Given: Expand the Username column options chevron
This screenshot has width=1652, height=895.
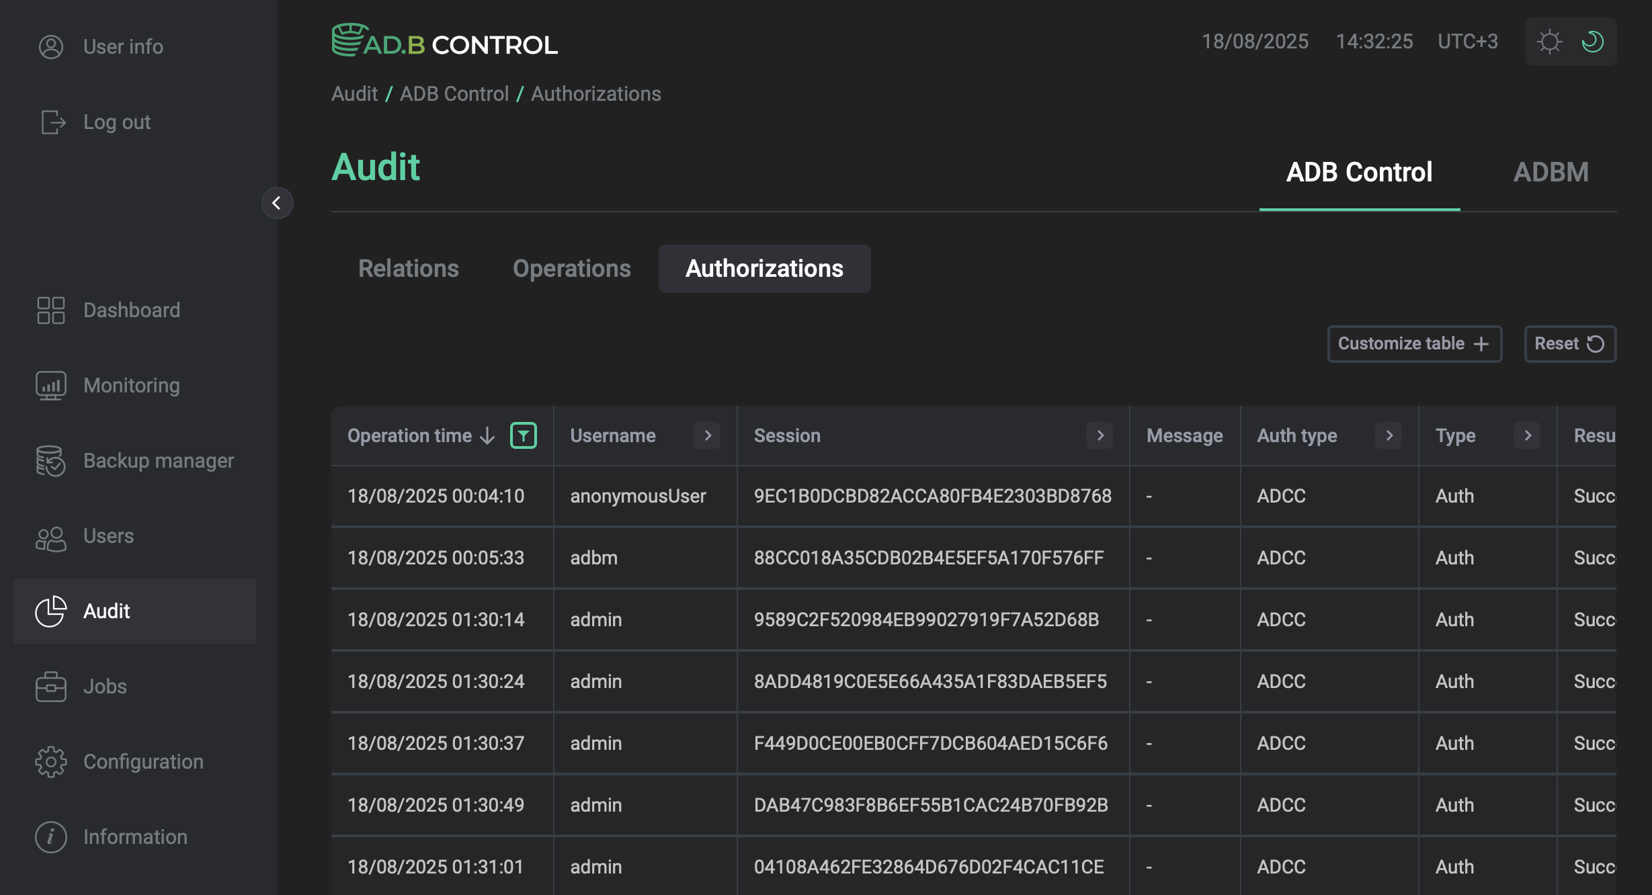Looking at the screenshot, I should point(707,435).
